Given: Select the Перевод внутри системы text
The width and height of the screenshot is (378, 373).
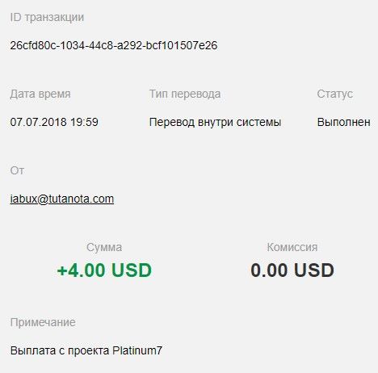Looking at the screenshot, I should tap(216, 122).
